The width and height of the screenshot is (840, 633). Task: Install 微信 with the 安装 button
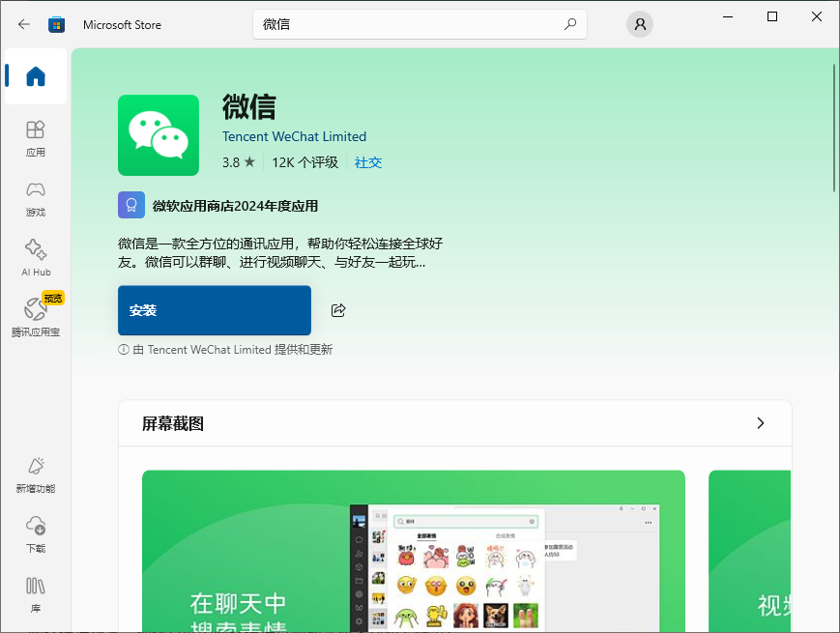click(x=214, y=310)
